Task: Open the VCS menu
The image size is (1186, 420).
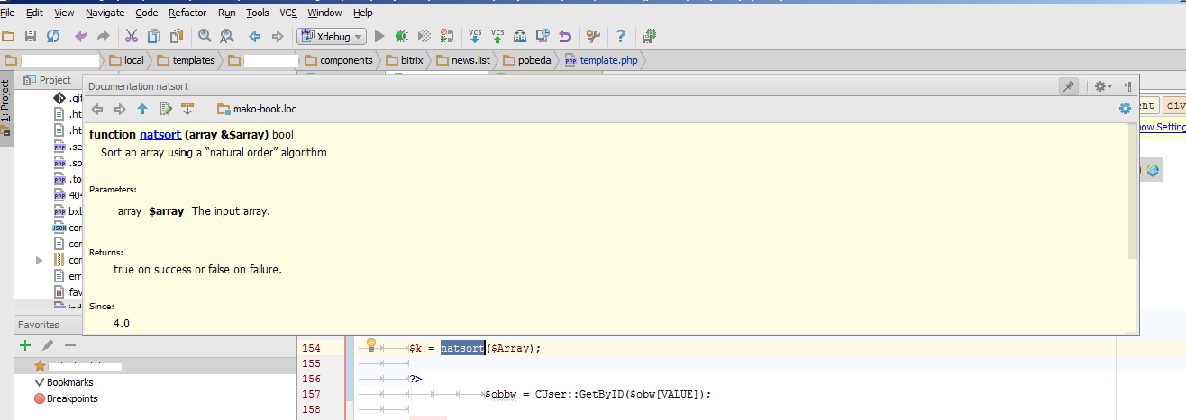Action: (x=288, y=13)
